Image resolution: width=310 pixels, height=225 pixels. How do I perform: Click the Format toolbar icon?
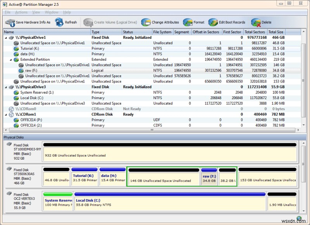pos(188,22)
